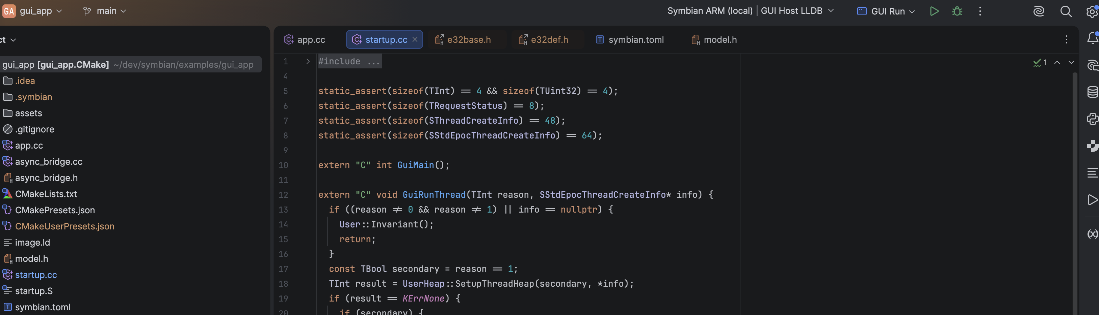Open the Structure lines tool window
1099x315 pixels.
[1093, 173]
